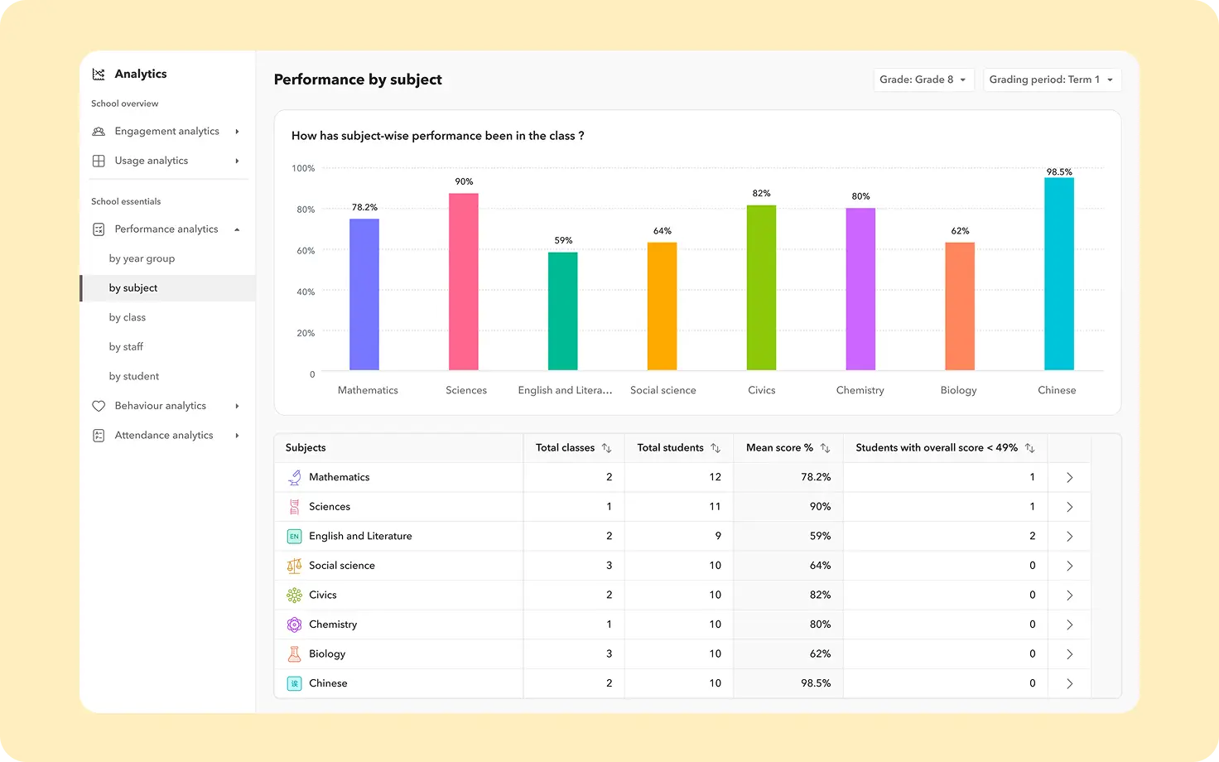This screenshot has height=762, width=1219.
Task: Click the pink Sciences bar in chart
Action: click(464, 282)
